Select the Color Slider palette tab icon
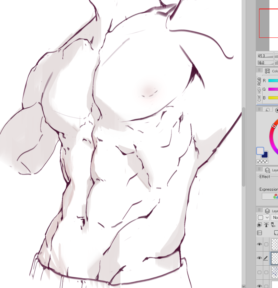 (x=267, y=71)
